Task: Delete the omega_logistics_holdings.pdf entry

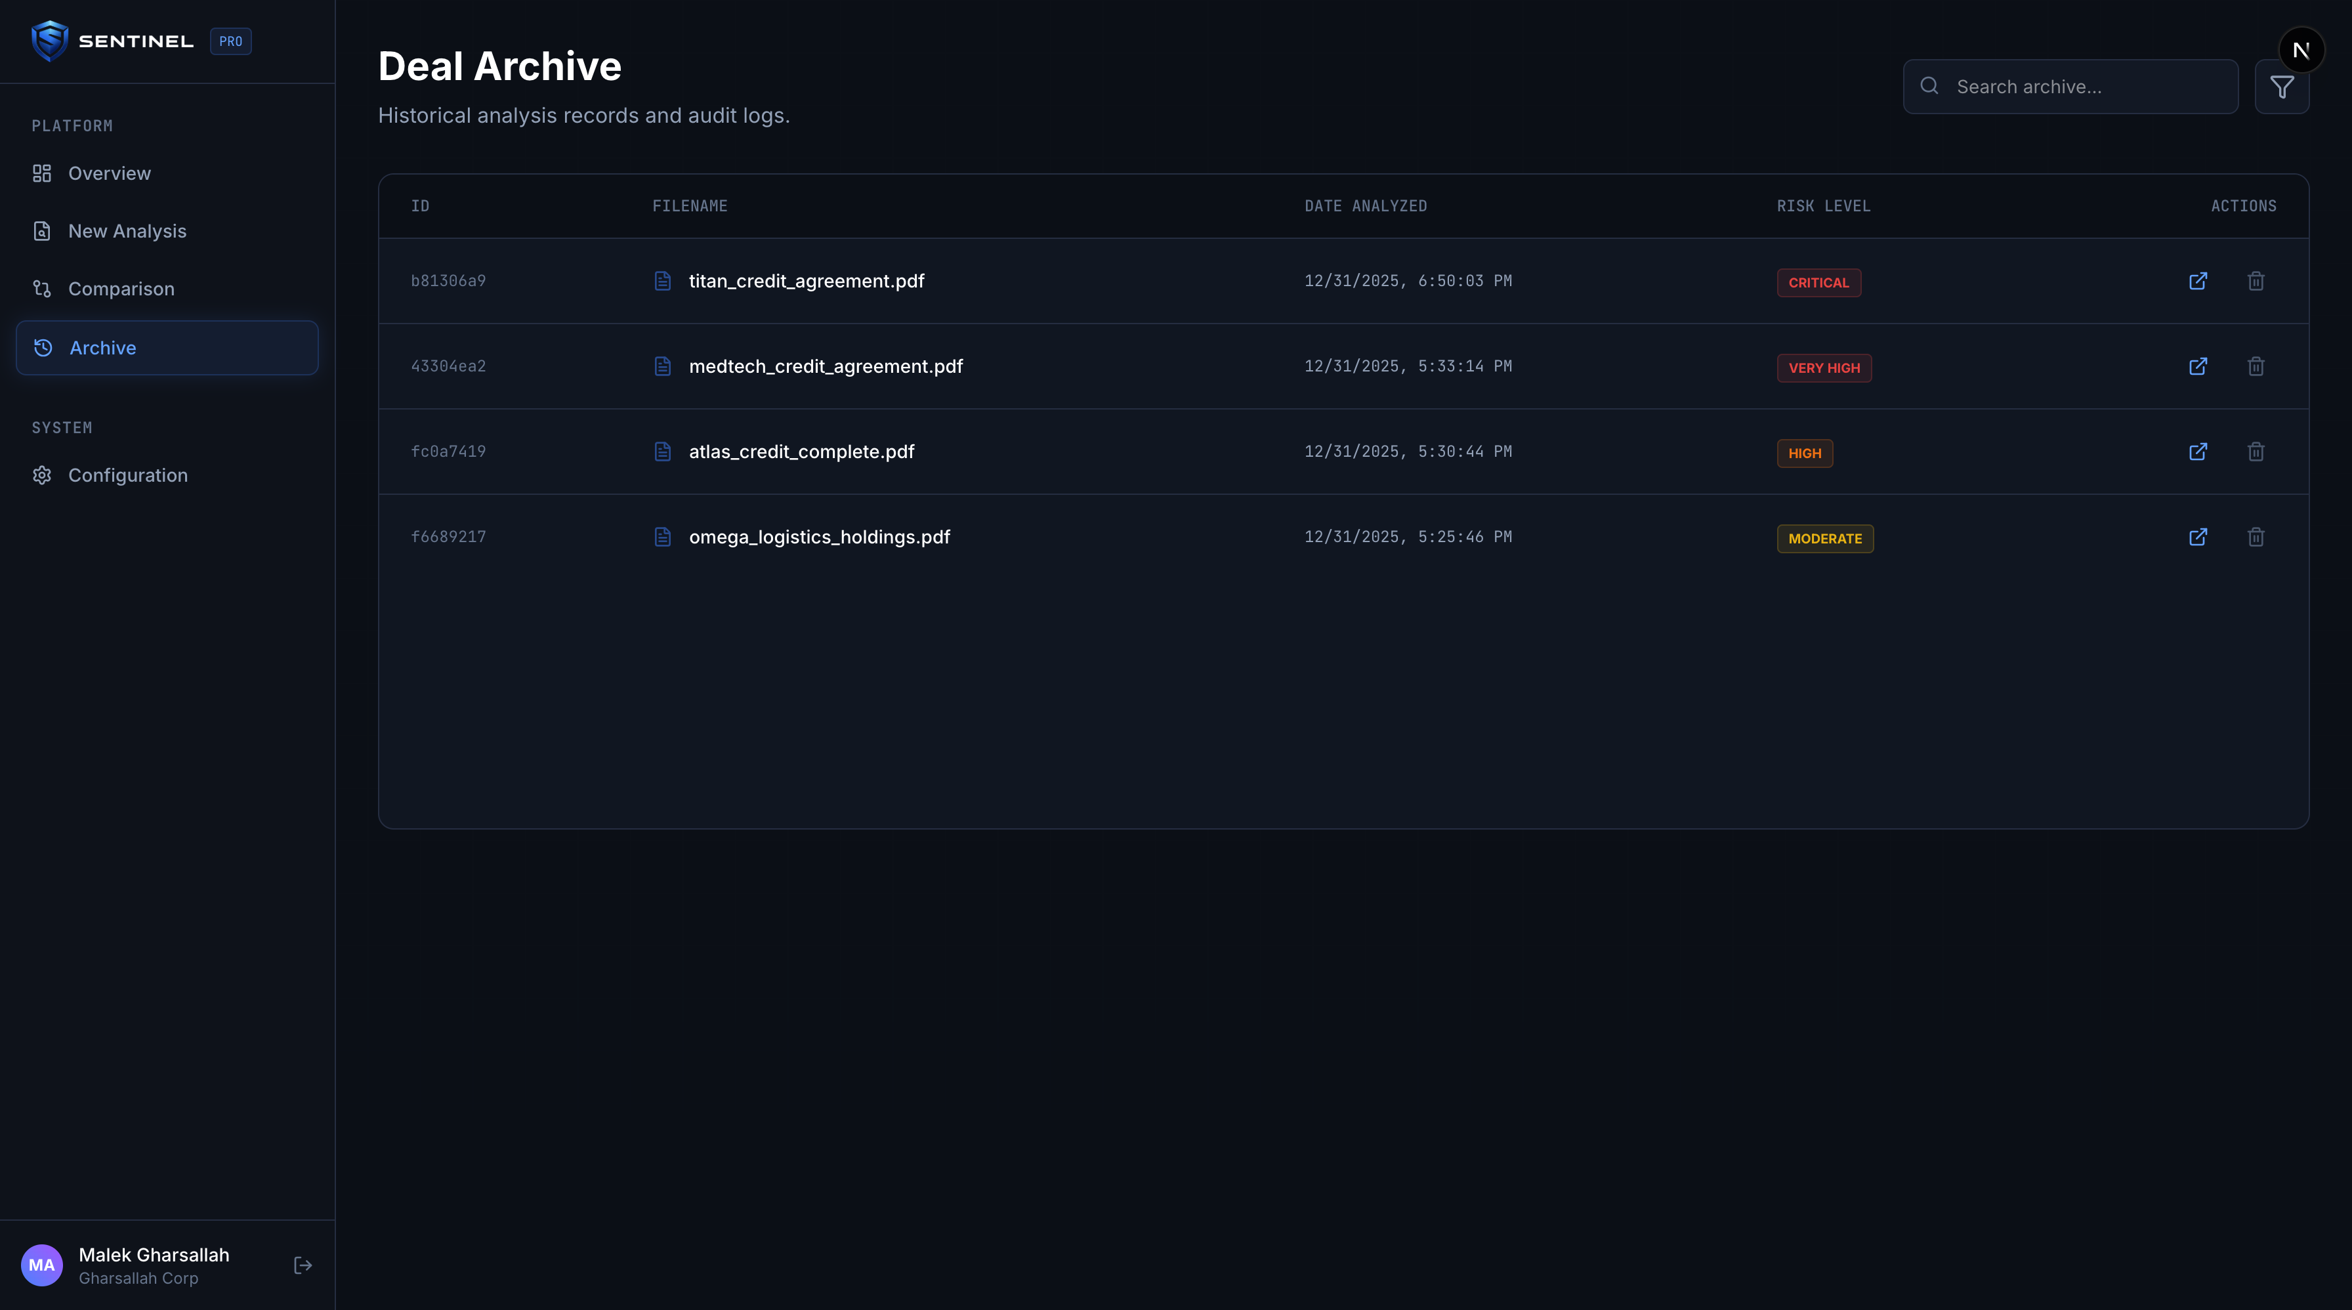Action: click(2256, 537)
